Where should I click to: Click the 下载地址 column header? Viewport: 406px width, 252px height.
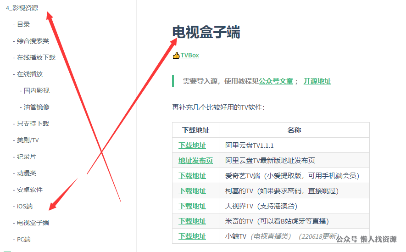coord(195,130)
